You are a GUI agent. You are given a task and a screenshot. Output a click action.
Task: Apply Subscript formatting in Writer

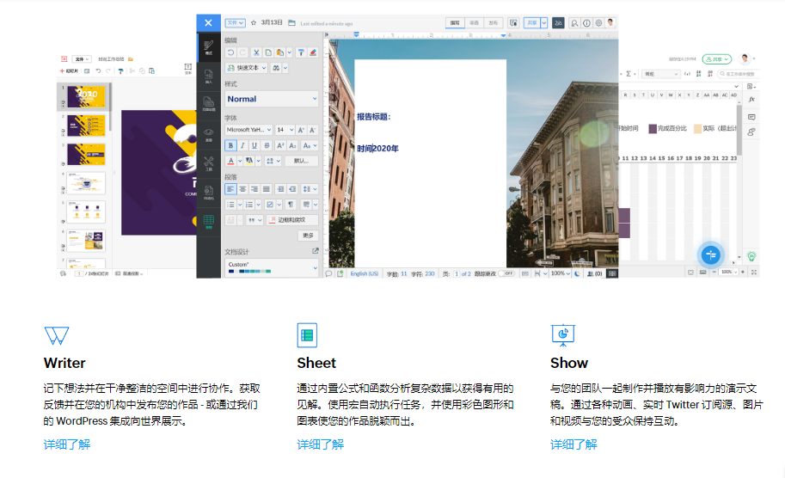coord(293,145)
